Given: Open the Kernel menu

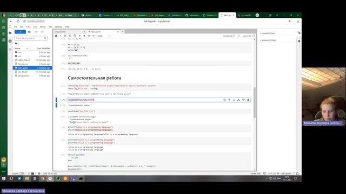Looking at the screenshot, I should coord(42,27).
